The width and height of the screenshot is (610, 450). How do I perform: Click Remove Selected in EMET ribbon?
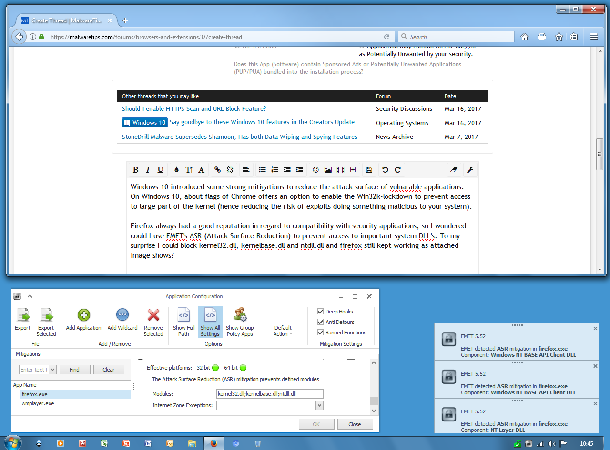pos(153,322)
